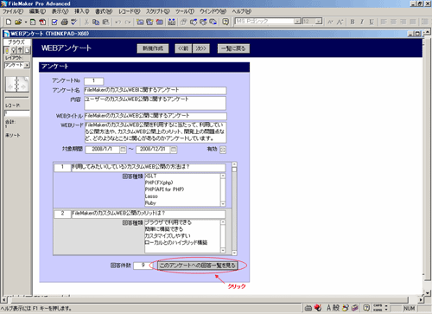Click the book icon to flip records
This screenshot has width=432, height=314.
16,85
